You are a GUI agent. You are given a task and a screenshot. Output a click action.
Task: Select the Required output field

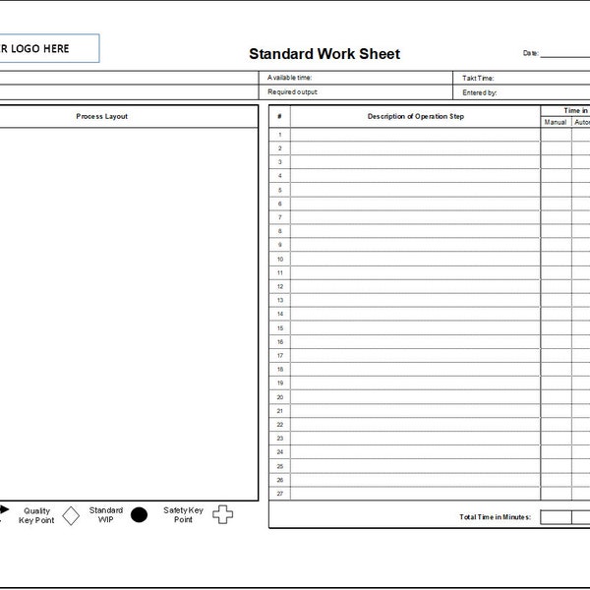coord(356,92)
